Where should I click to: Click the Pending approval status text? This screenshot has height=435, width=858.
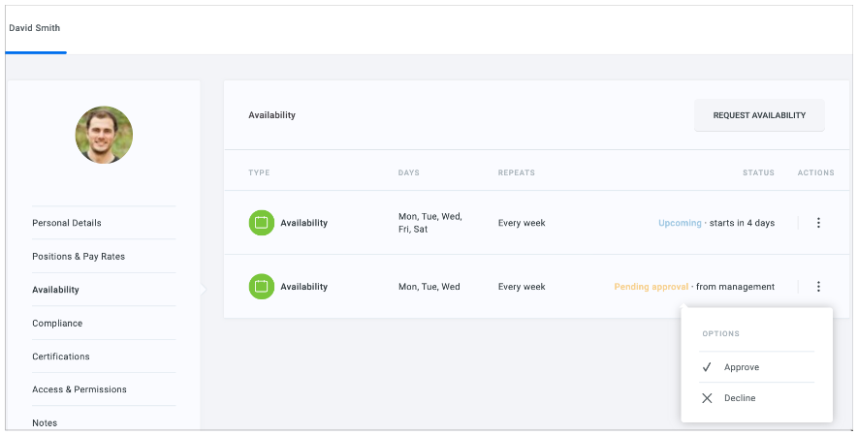click(x=651, y=287)
